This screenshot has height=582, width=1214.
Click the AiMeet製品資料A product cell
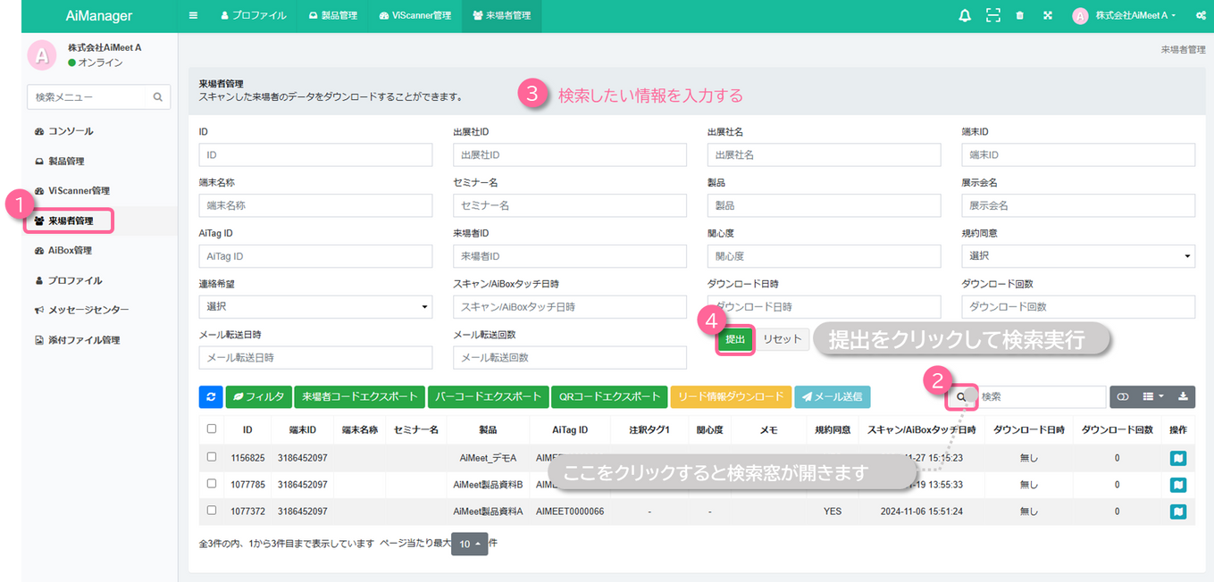[488, 511]
